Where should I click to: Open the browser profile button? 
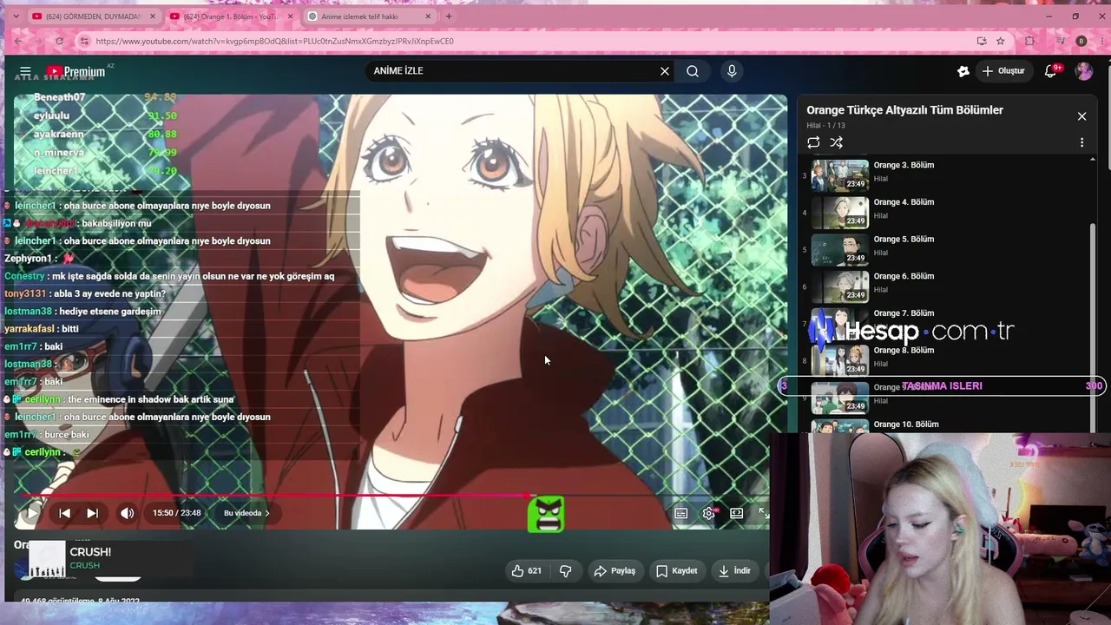click(x=1081, y=41)
